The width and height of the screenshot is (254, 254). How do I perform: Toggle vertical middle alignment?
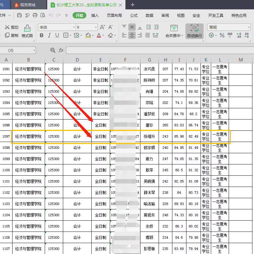click(x=132, y=27)
